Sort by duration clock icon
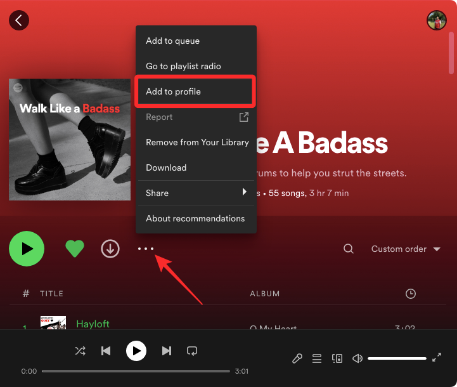Image resolution: width=457 pixels, height=387 pixels. 411,293
